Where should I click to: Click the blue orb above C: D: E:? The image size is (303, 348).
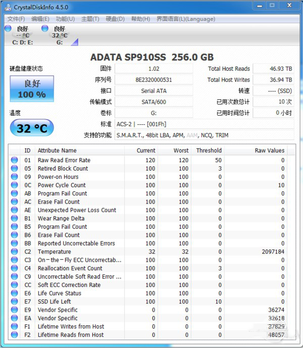pyautogui.click(x=8, y=28)
